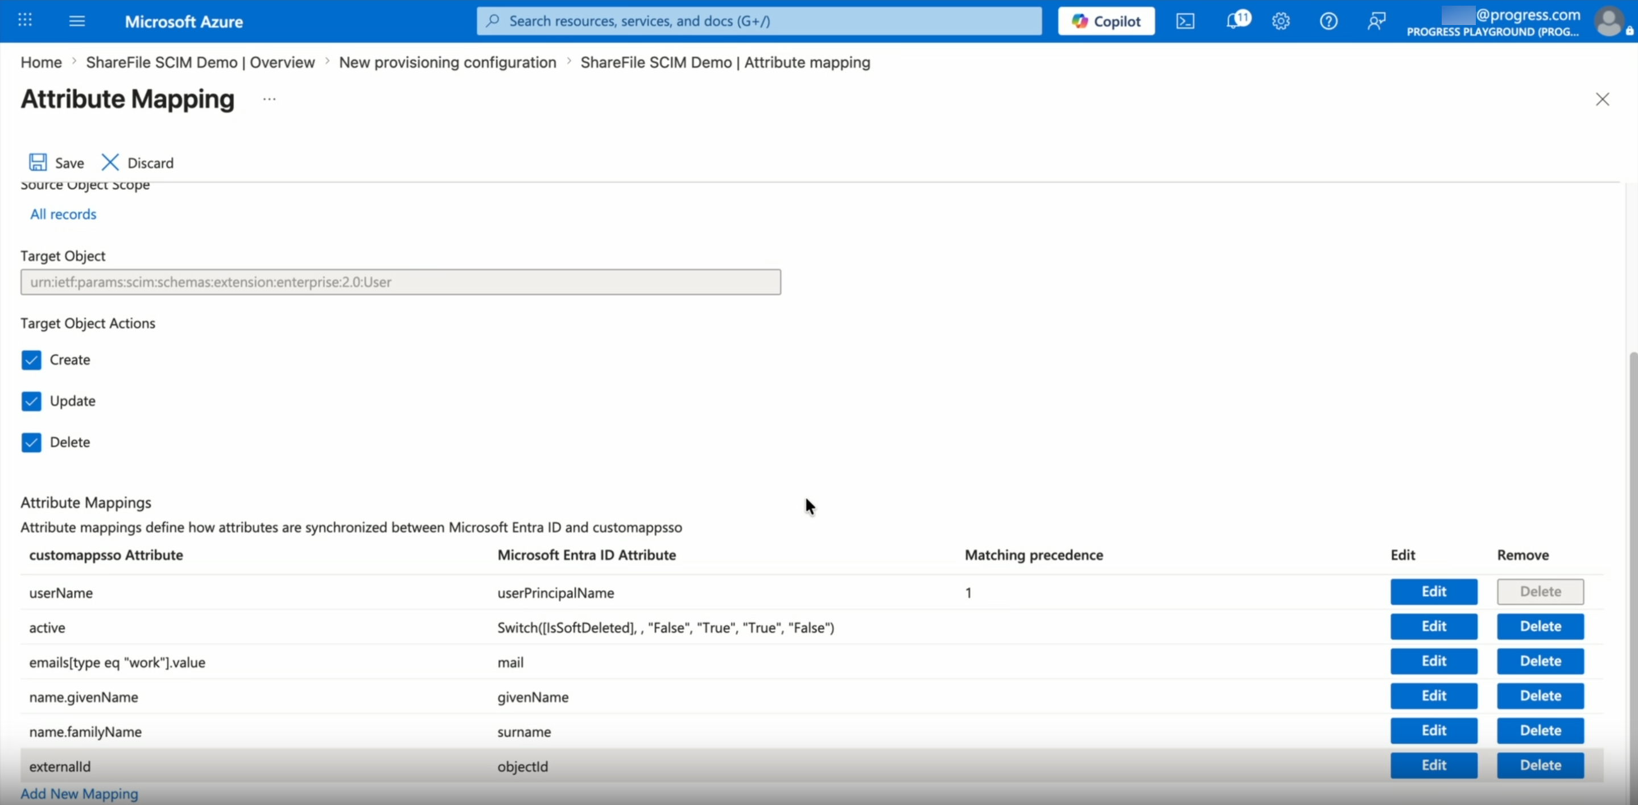Viewport: 1638px width, 805px height.
Task: Click the Microsoft Azure home title
Action: point(184,22)
